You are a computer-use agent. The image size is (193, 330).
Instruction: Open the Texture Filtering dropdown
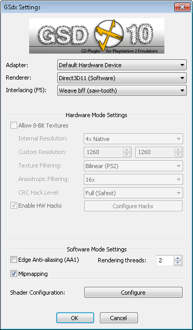pyautogui.click(x=133, y=166)
